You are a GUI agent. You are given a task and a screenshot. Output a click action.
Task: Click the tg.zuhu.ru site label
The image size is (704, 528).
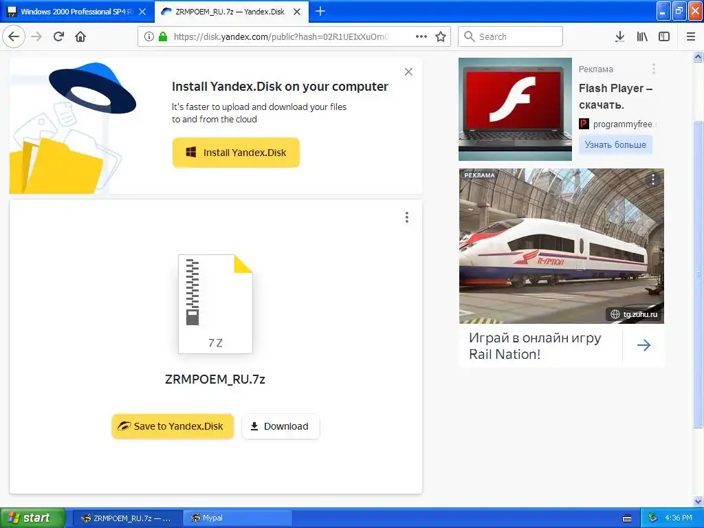pyautogui.click(x=634, y=314)
